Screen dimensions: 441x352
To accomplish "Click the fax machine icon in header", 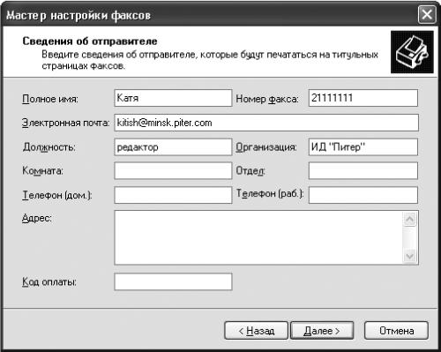I will pyautogui.click(x=412, y=52).
